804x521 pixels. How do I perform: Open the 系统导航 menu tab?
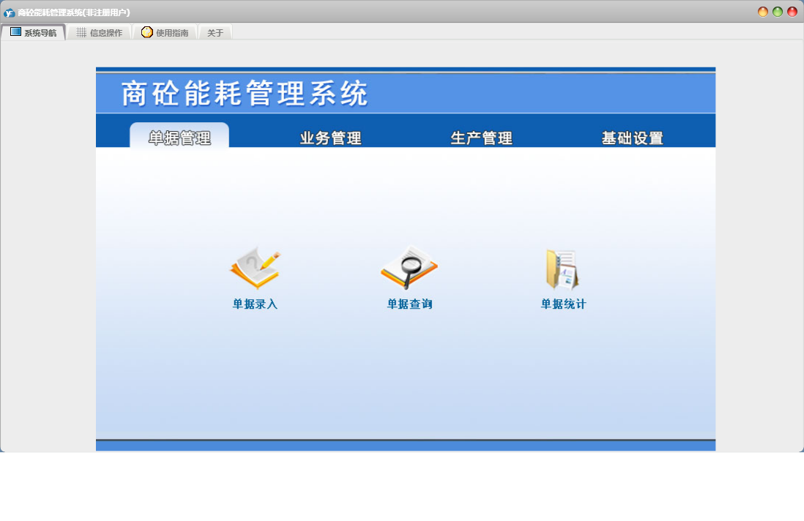click(x=34, y=32)
